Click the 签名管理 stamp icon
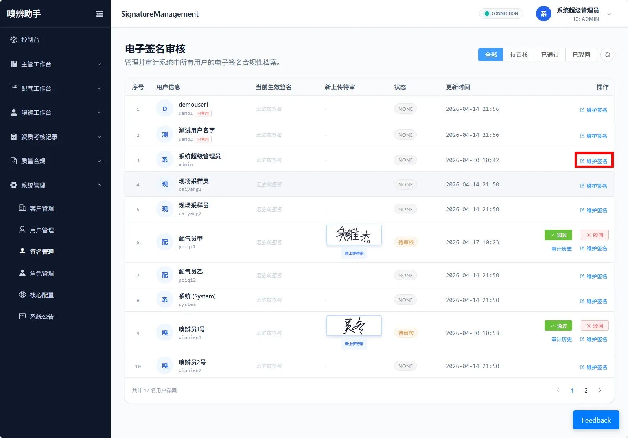This screenshot has height=438, width=628. point(22,251)
